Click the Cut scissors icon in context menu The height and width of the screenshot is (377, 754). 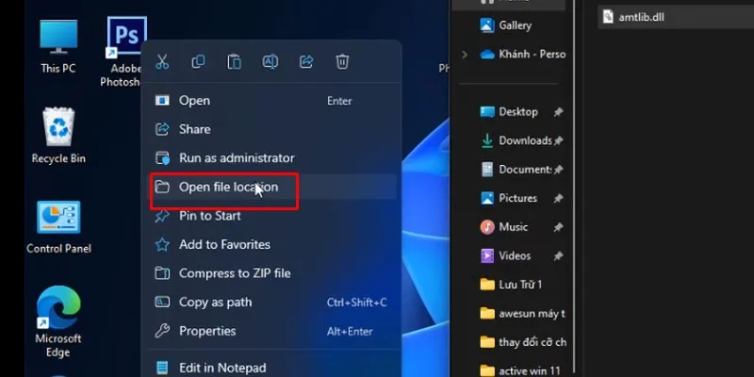tap(162, 62)
